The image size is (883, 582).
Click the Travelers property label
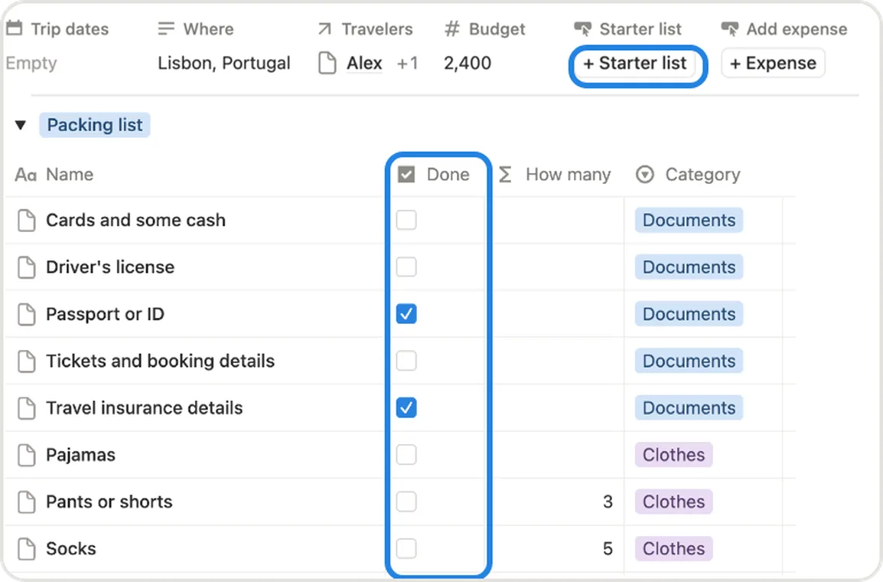376,29
